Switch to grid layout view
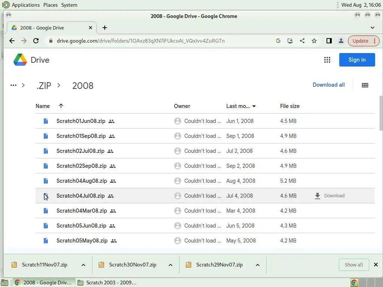Screen dimensions: 383x287 (x=365, y=85)
